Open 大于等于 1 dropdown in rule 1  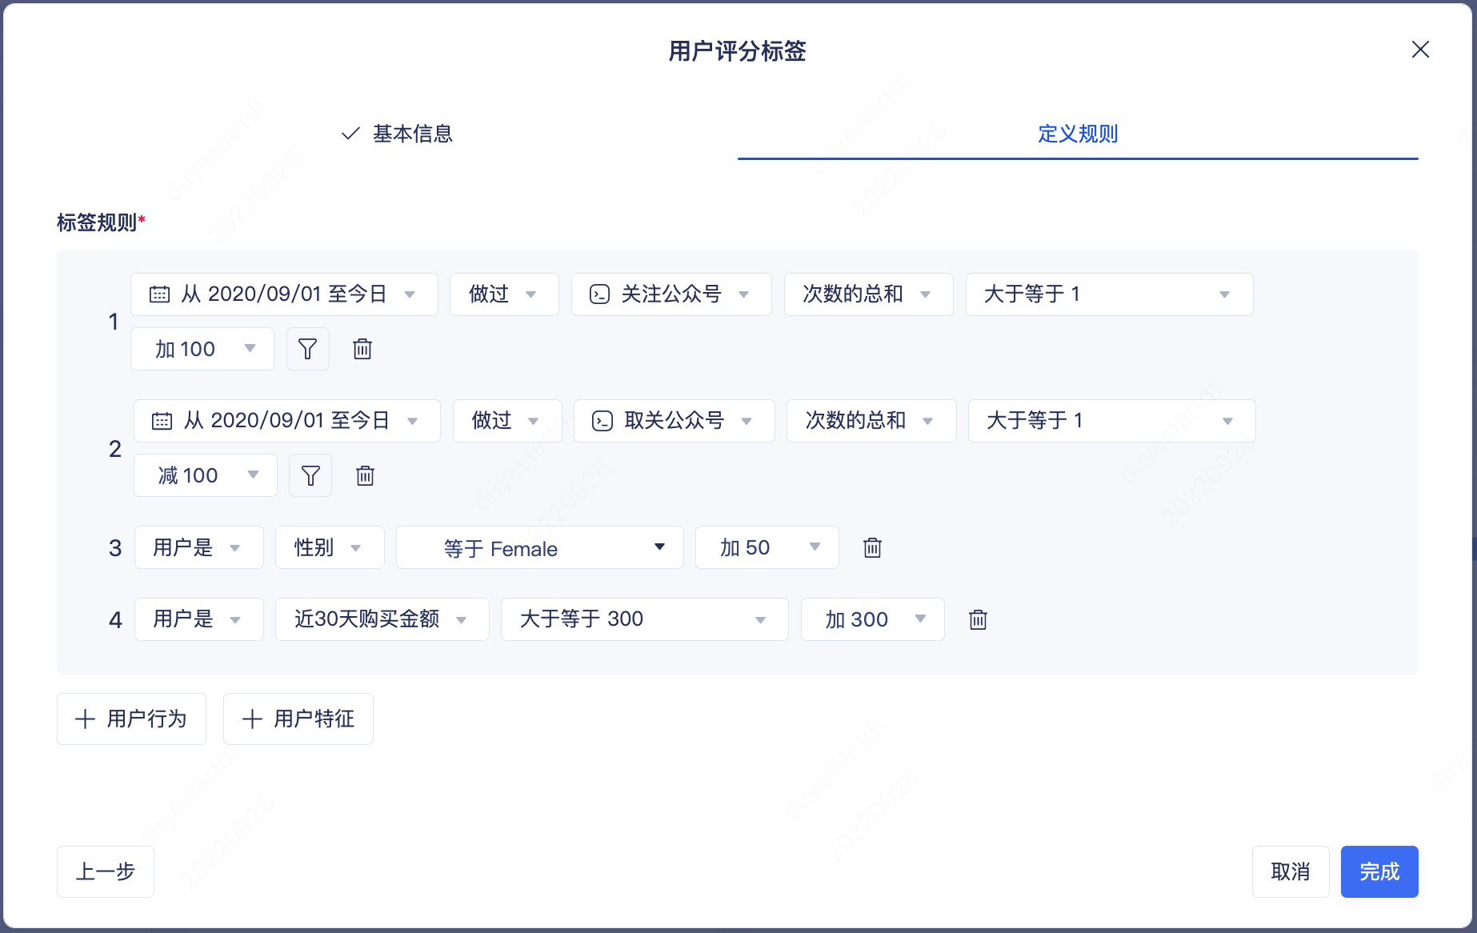pos(1109,294)
